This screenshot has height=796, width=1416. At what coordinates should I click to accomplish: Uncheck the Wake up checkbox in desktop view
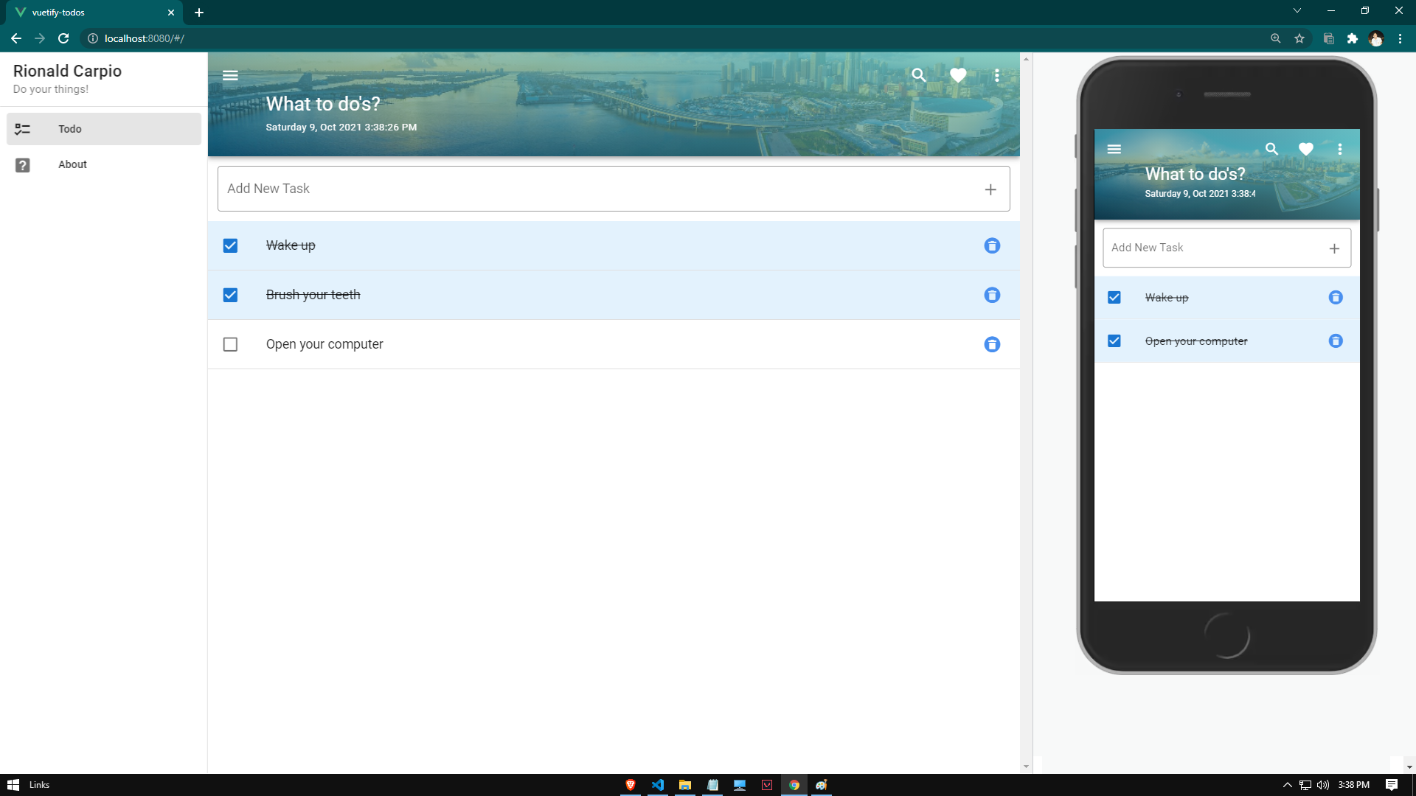230,245
